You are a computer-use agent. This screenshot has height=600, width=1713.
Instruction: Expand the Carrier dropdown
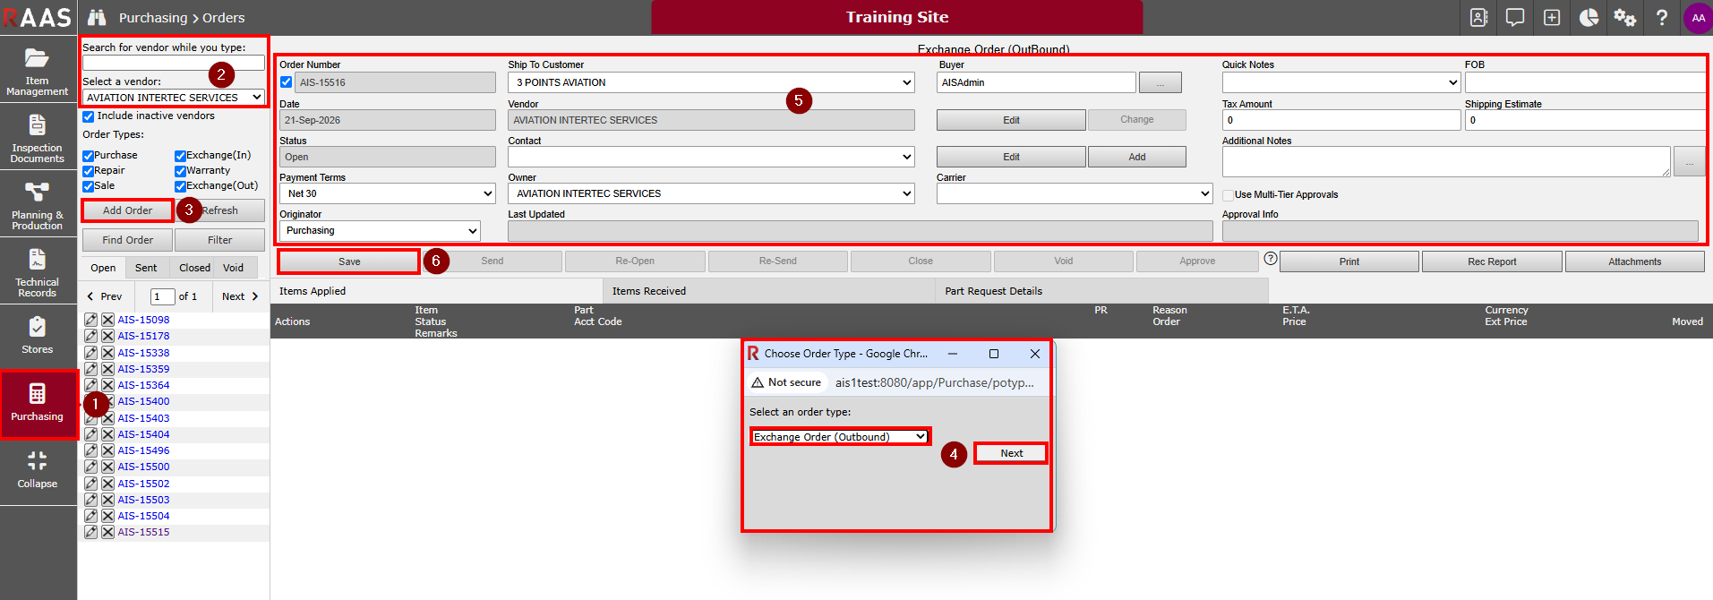[x=1075, y=193]
